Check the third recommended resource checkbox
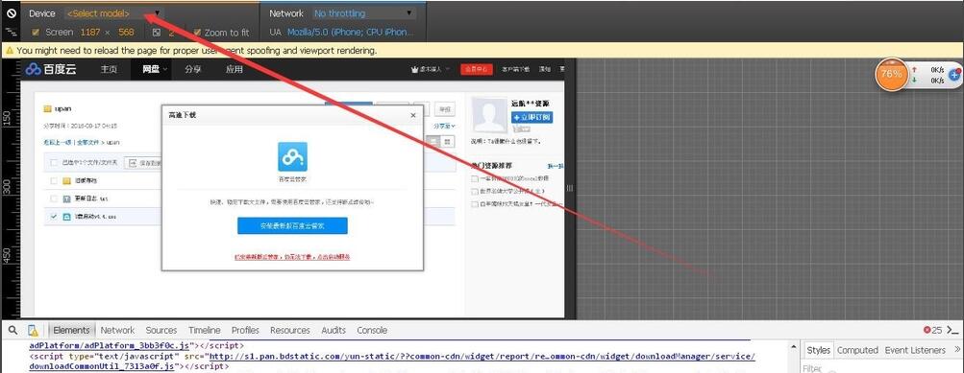Image resolution: width=964 pixels, height=373 pixels. tap(475, 204)
